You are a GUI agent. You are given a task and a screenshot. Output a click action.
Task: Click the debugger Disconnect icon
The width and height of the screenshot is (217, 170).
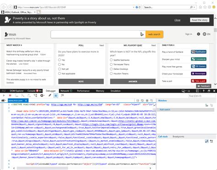(x=50, y=96)
